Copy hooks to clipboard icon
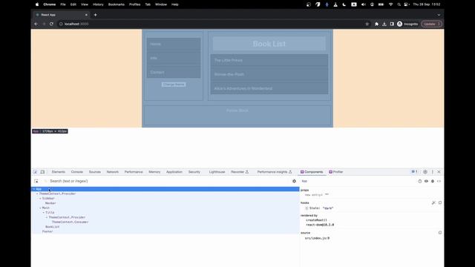 point(440,202)
